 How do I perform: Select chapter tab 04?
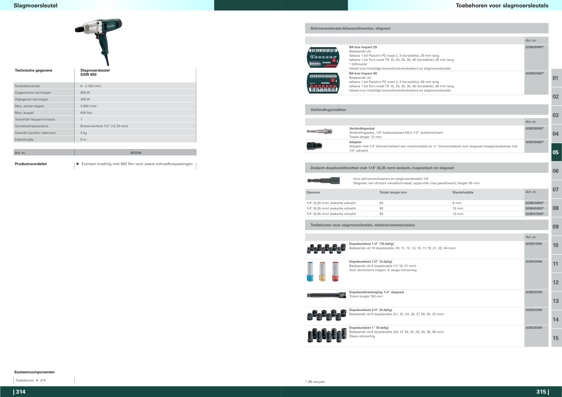(x=556, y=134)
